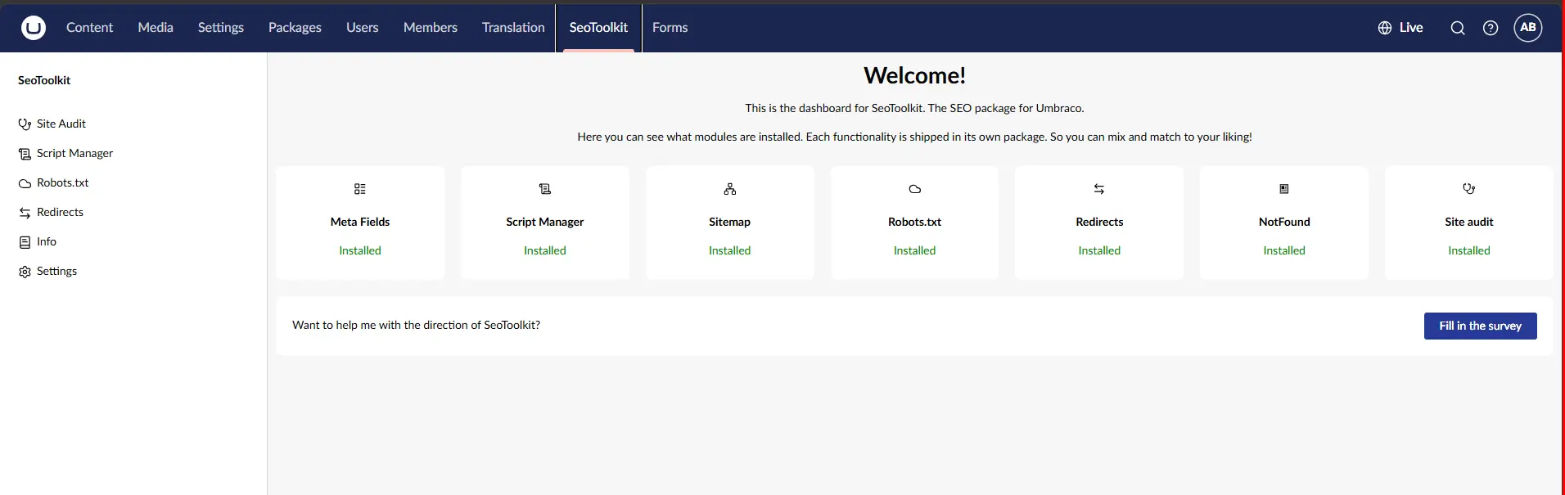Click Installed status under NotFound

coord(1284,250)
